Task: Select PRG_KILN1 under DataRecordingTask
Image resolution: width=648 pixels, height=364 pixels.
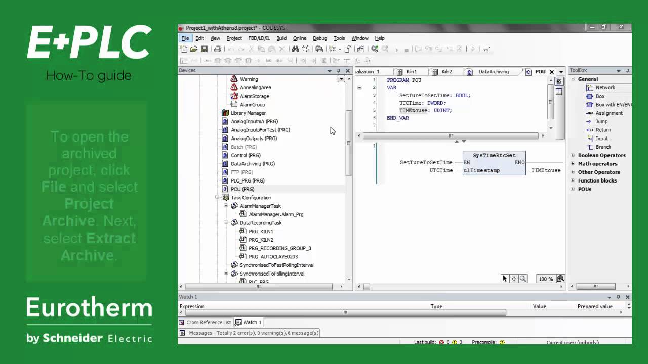Action: [256, 232]
